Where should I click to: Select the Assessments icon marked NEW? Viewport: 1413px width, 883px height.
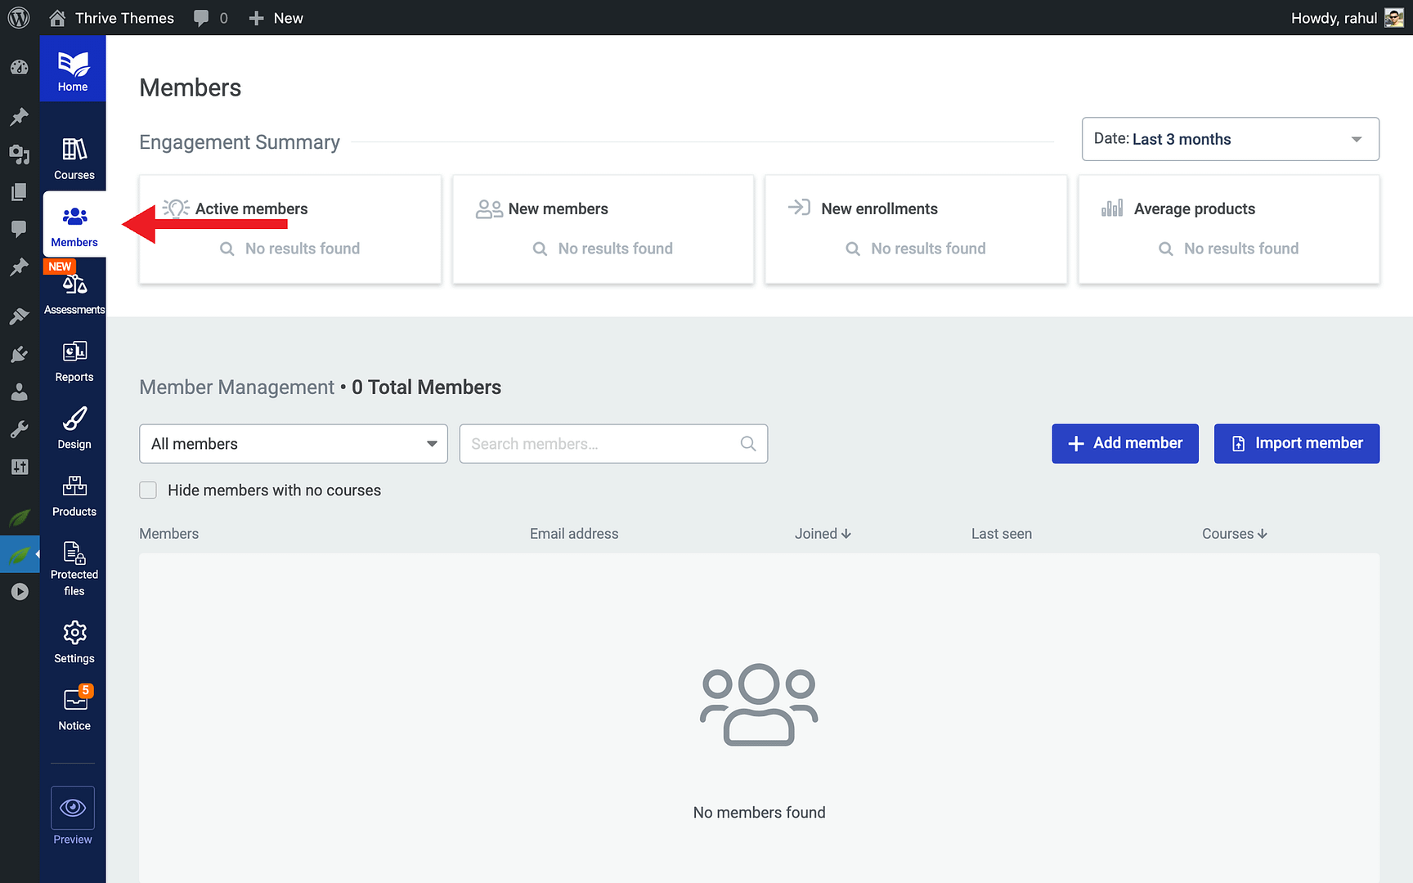(x=74, y=288)
